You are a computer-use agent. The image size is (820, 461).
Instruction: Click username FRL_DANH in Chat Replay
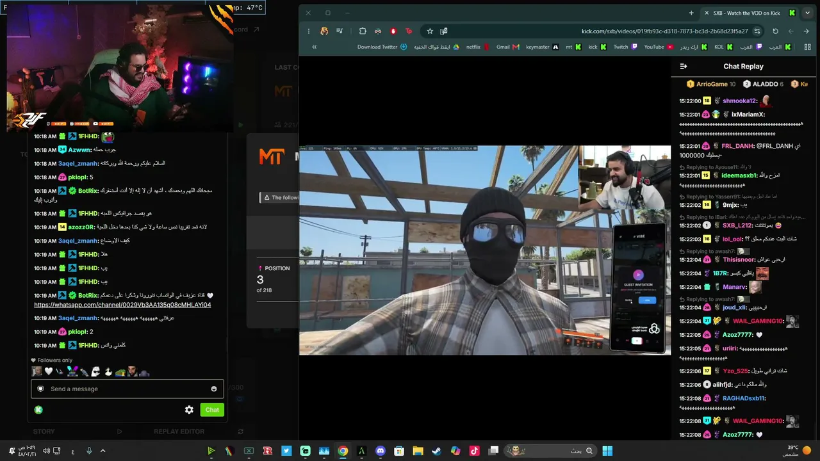click(739, 146)
